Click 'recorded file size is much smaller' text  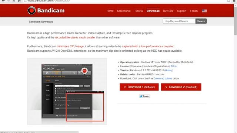[x=75, y=37]
